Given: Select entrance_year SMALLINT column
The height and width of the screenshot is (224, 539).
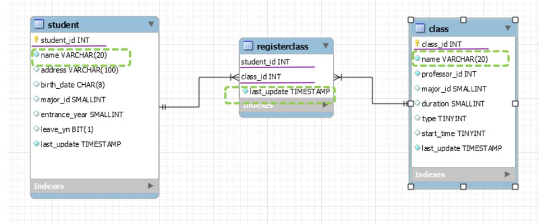Looking at the screenshot, I should click(x=82, y=115).
